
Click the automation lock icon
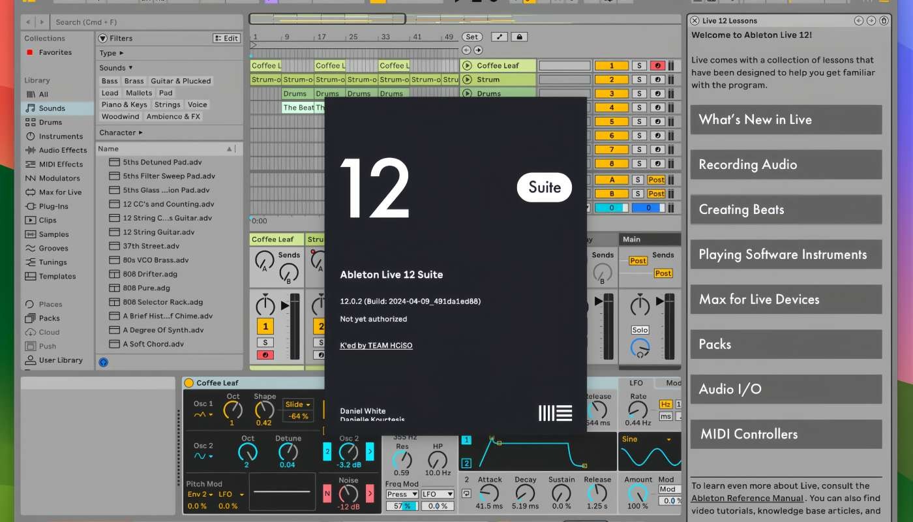[519, 37]
